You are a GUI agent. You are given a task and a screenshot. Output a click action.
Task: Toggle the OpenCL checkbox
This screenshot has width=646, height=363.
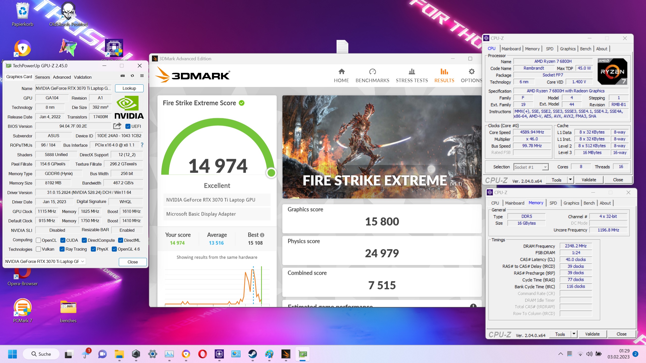tap(38, 240)
